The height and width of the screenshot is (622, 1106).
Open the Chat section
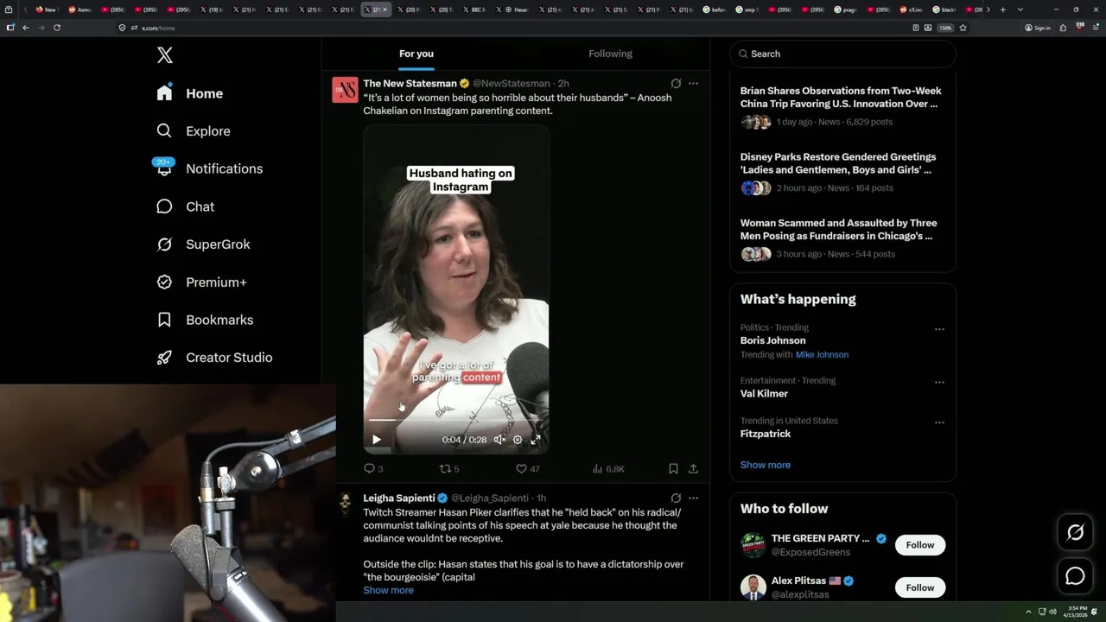186,206
